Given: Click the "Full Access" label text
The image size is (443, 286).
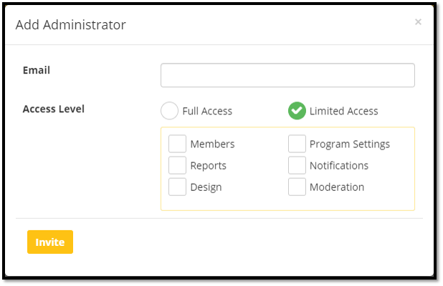Looking at the screenshot, I should coord(207,112).
